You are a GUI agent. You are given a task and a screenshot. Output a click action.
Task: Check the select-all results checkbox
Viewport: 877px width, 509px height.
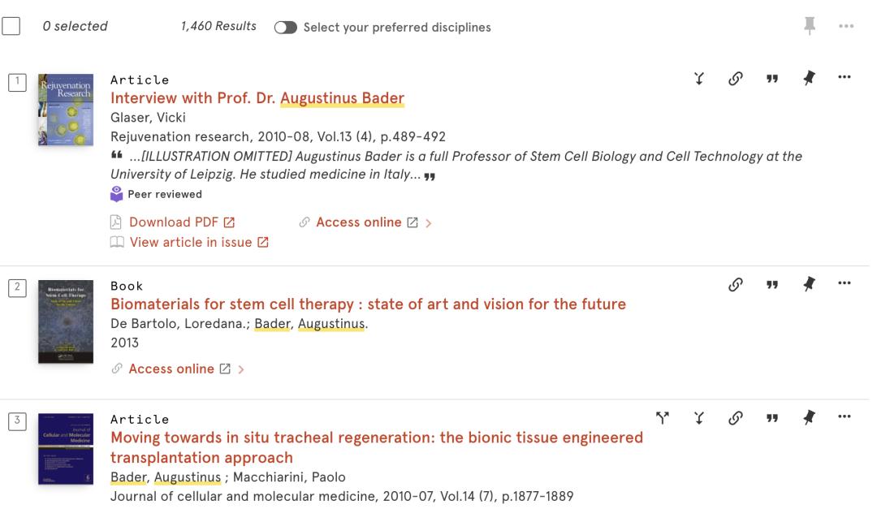[x=11, y=27]
